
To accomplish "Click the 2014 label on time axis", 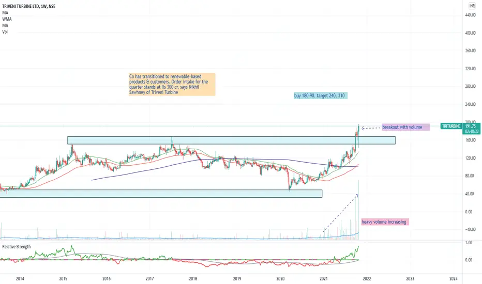I will [x=20, y=279].
